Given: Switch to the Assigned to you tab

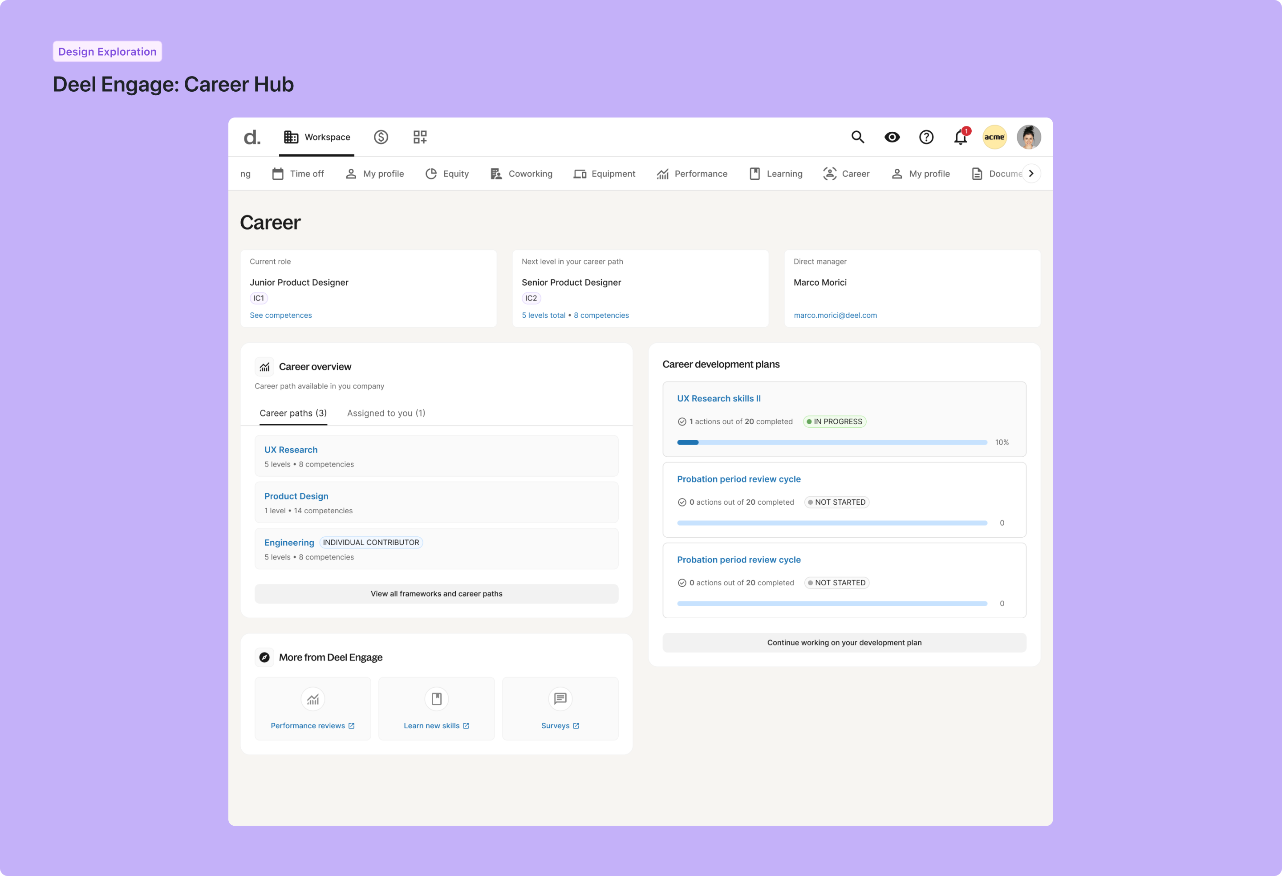Looking at the screenshot, I should 385,413.
